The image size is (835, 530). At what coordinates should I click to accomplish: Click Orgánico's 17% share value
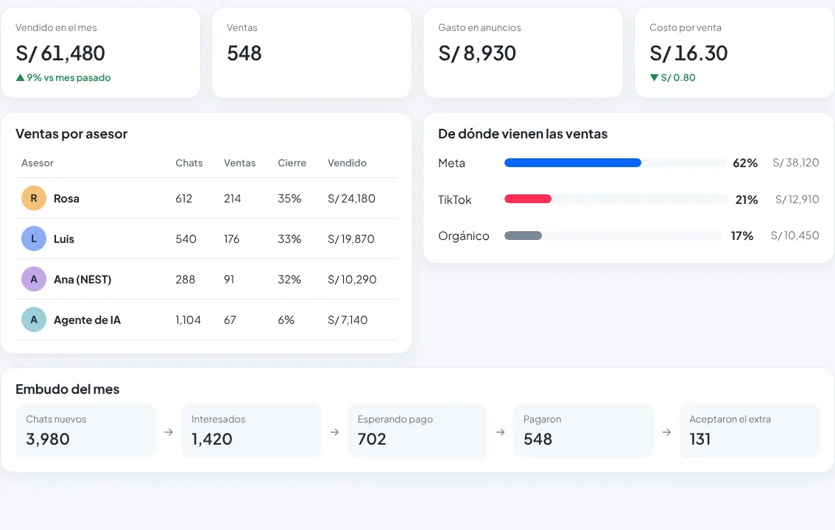click(x=741, y=236)
